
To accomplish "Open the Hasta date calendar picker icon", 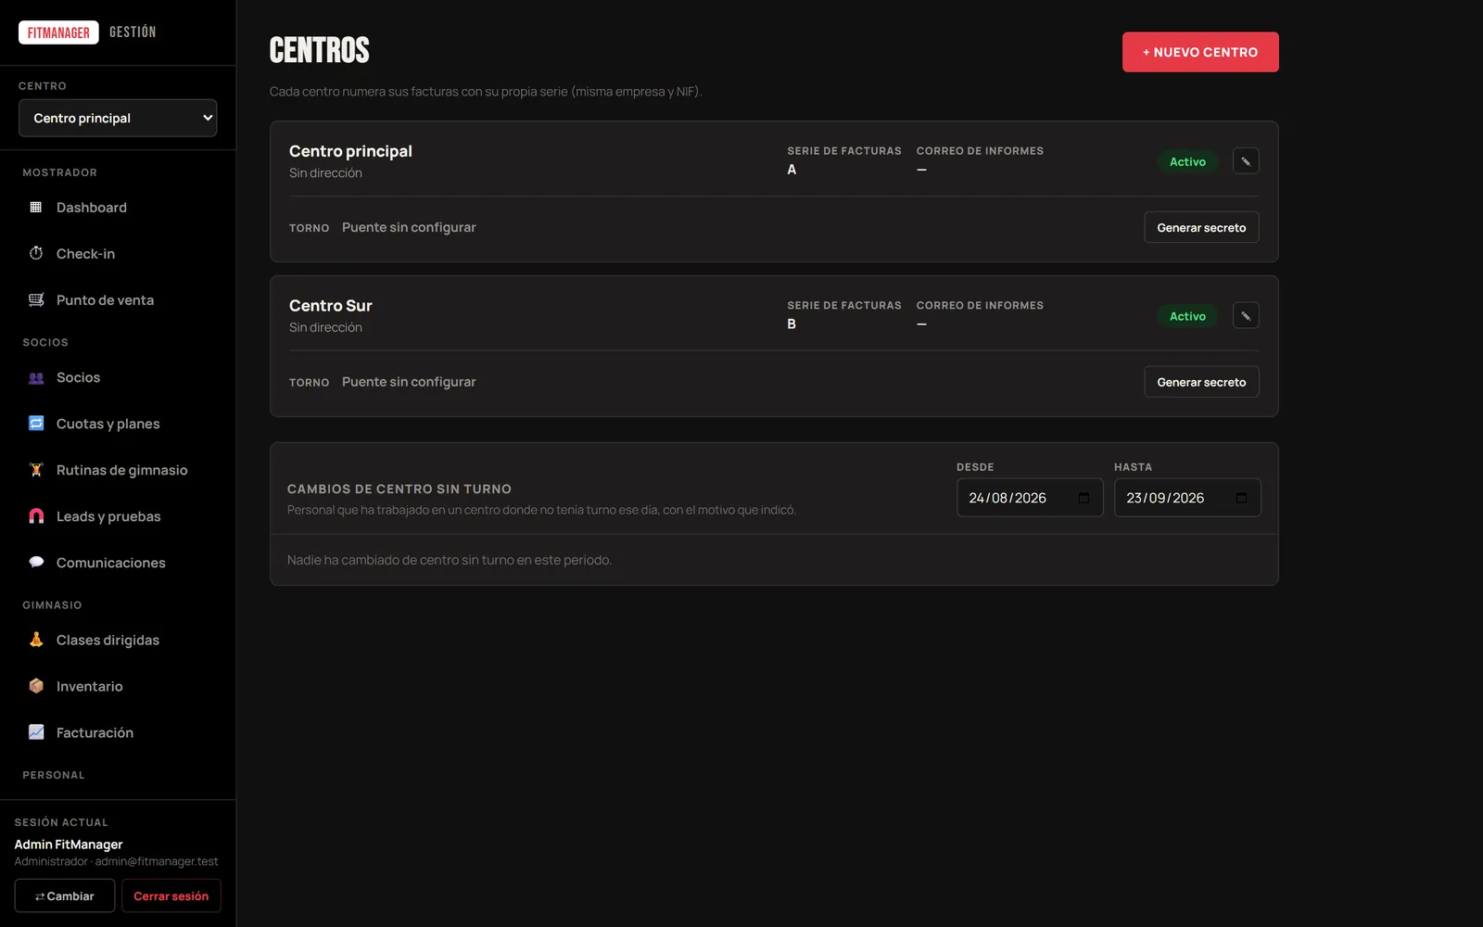I will coord(1241,498).
